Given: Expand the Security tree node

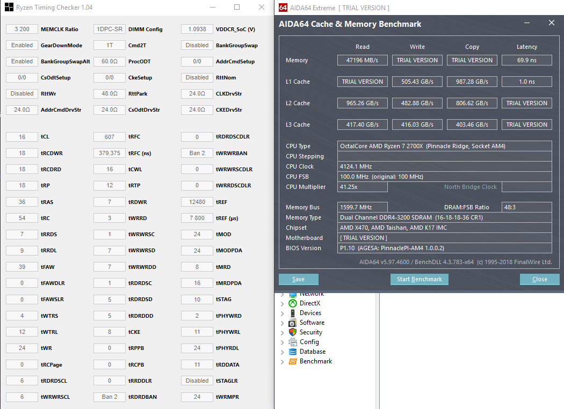Looking at the screenshot, I should pos(283,332).
